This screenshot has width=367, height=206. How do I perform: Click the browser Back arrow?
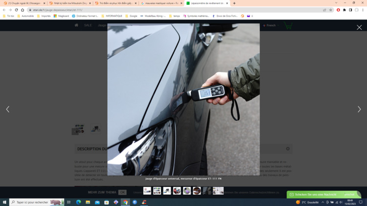pyautogui.click(x=4, y=10)
